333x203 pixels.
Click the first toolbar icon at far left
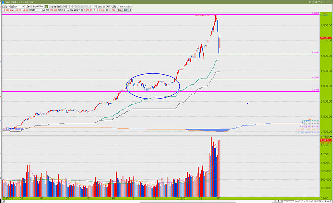point(3,7)
